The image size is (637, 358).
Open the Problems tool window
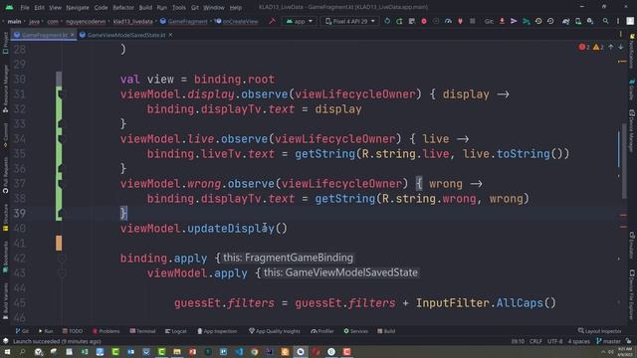click(x=106, y=331)
